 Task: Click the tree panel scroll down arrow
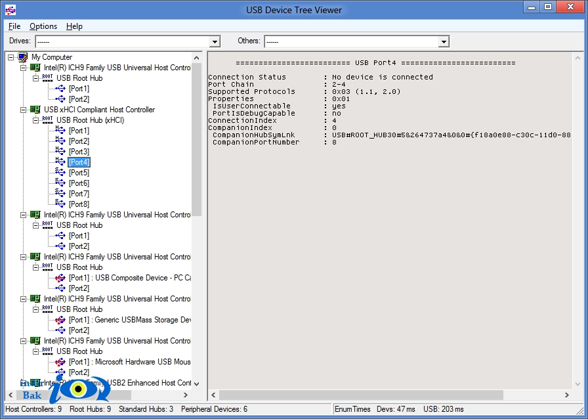click(196, 384)
